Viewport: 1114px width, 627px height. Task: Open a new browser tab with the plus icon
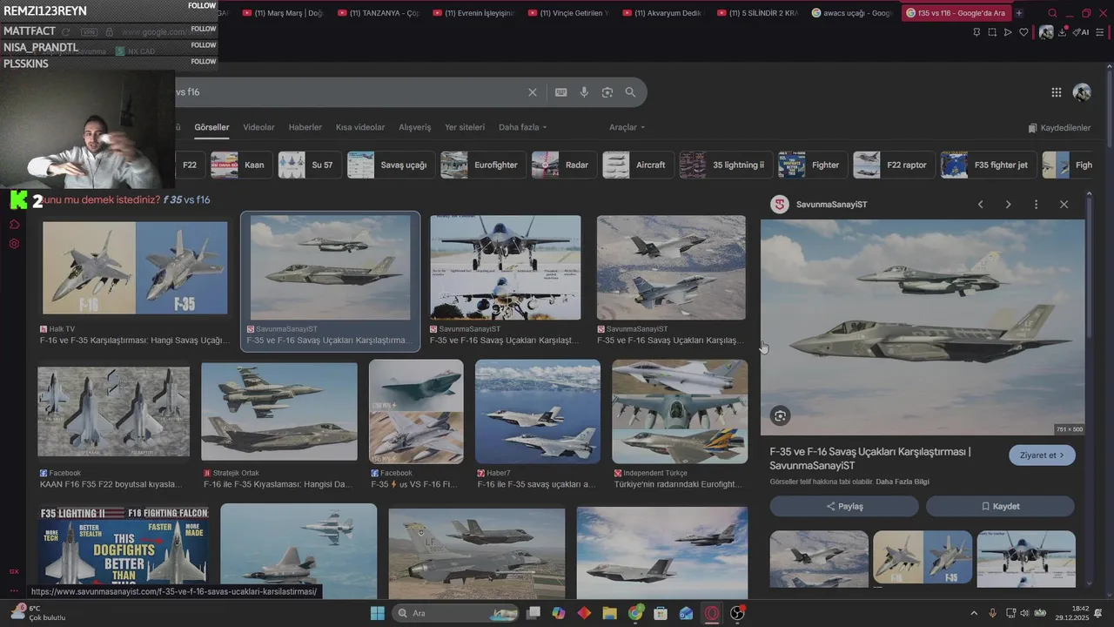click(1019, 13)
